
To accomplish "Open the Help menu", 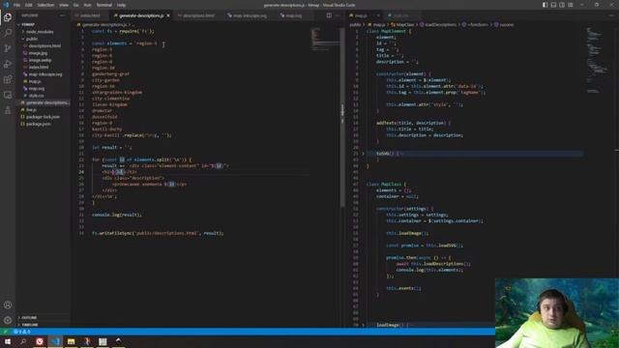I will point(122,5).
